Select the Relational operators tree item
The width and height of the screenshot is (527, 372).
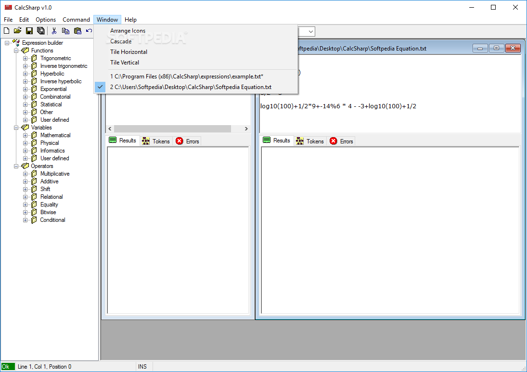pyautogui.click(x=51, y=197)
